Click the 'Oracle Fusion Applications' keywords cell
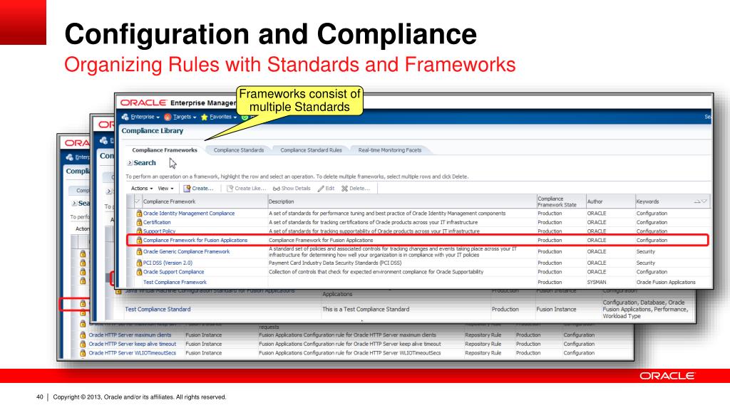Screen dimensions: 730x410 tap(666, 282)
